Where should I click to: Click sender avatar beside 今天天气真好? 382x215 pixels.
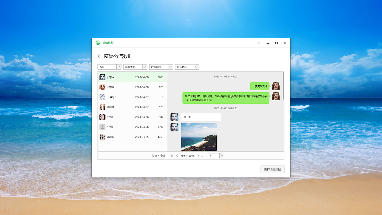[x=276, y=86]
